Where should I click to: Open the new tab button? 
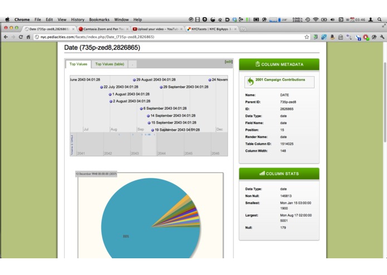click(243, 29)
